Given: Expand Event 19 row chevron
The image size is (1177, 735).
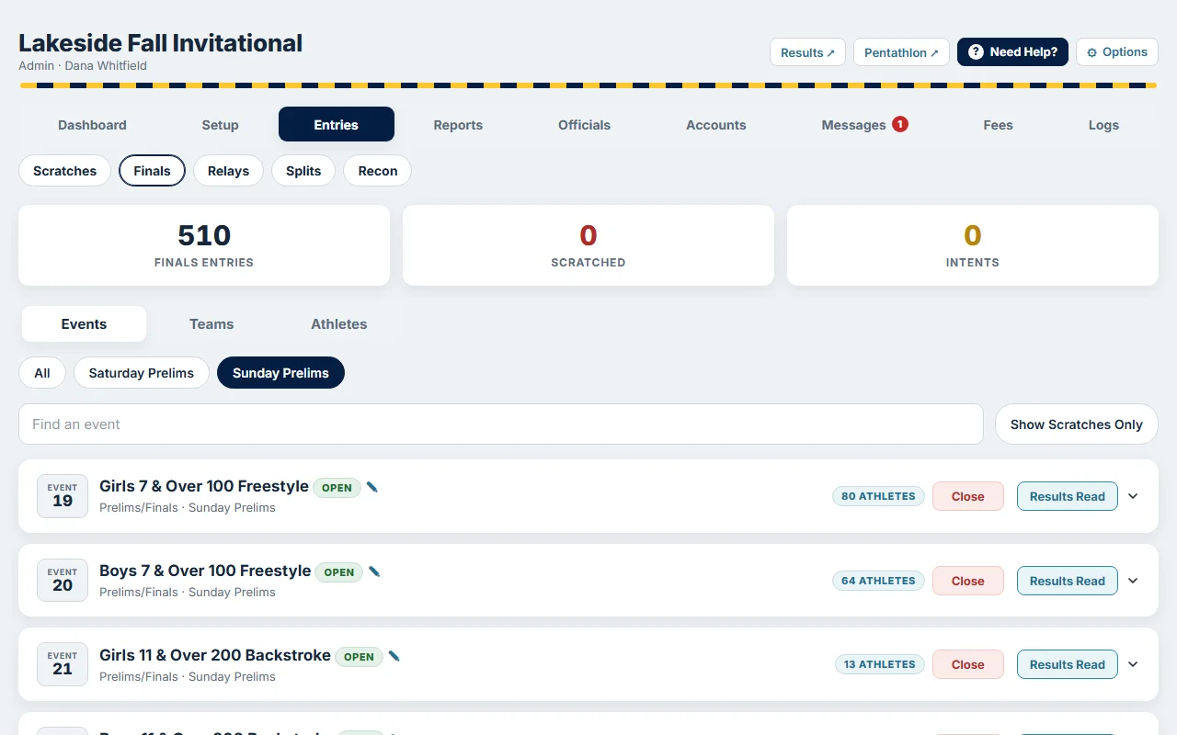Looking at the screenshot, I should 1133,496.
